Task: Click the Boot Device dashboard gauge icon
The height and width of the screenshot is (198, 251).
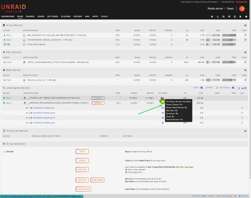Action: pos(245,70)
